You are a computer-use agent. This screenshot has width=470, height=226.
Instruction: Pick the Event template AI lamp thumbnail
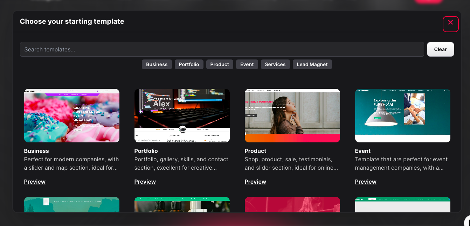[403, 115]
